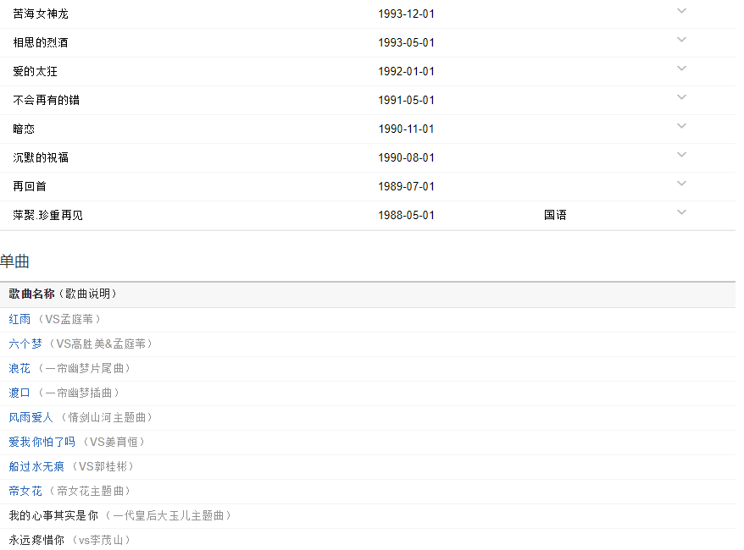The image size is (744, 550).
Task: Expand the 不会再有的错 album chevron
Action: [681, 97]
